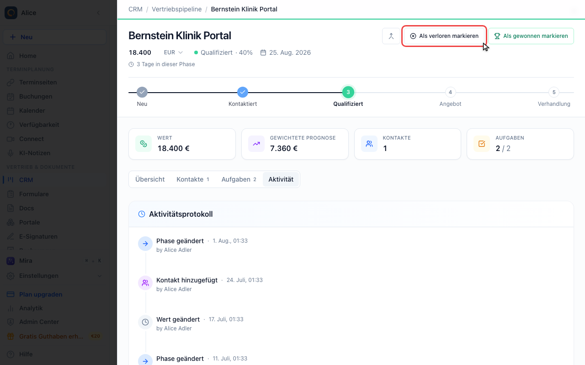
Task: Mark the deal as won
Action: point(531,36)
